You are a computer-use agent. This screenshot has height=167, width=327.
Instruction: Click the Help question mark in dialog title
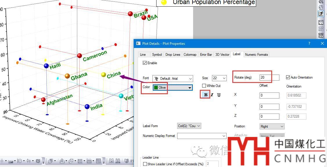coord(309,44)
